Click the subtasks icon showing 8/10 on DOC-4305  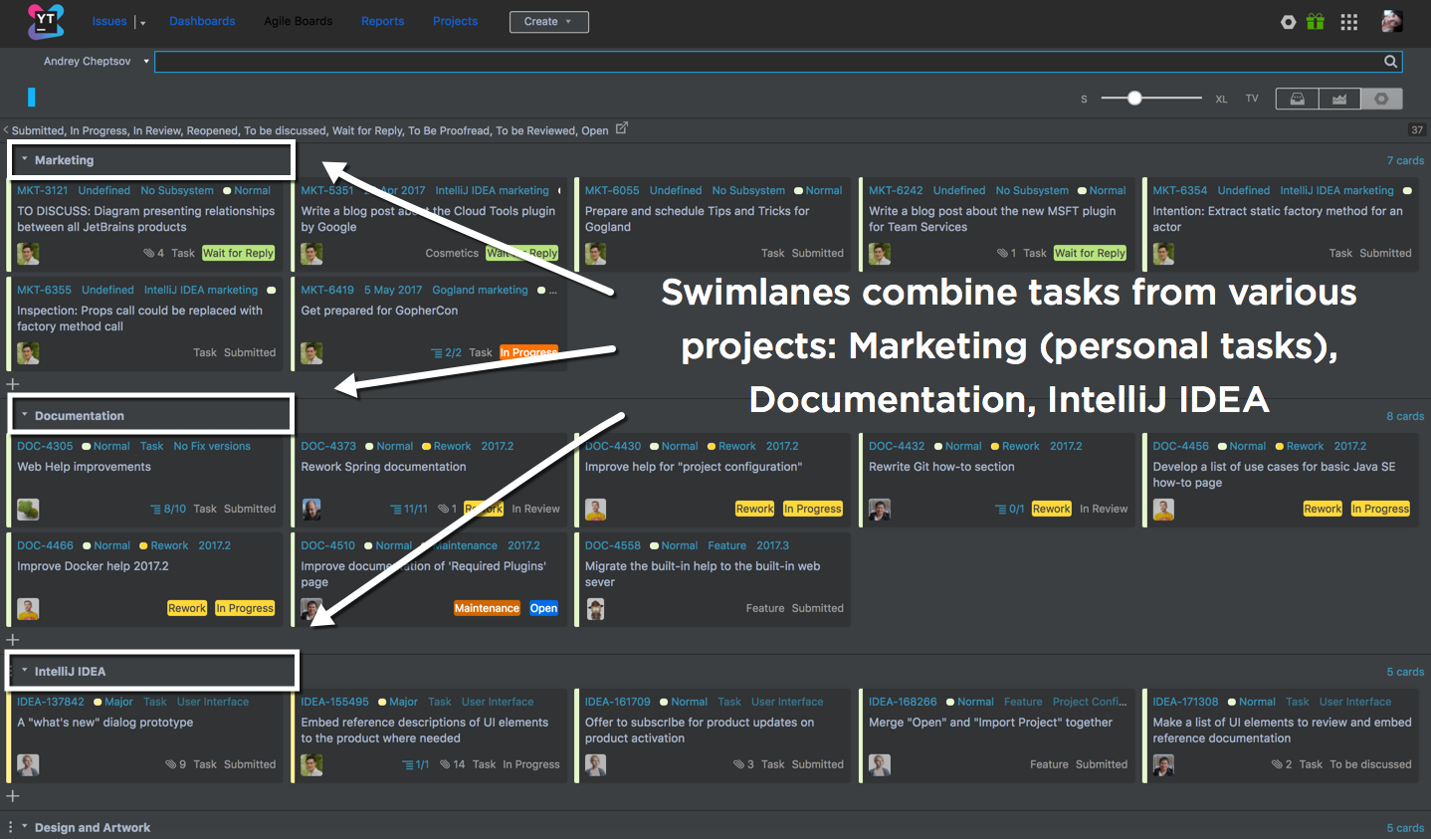click(155, 510)
